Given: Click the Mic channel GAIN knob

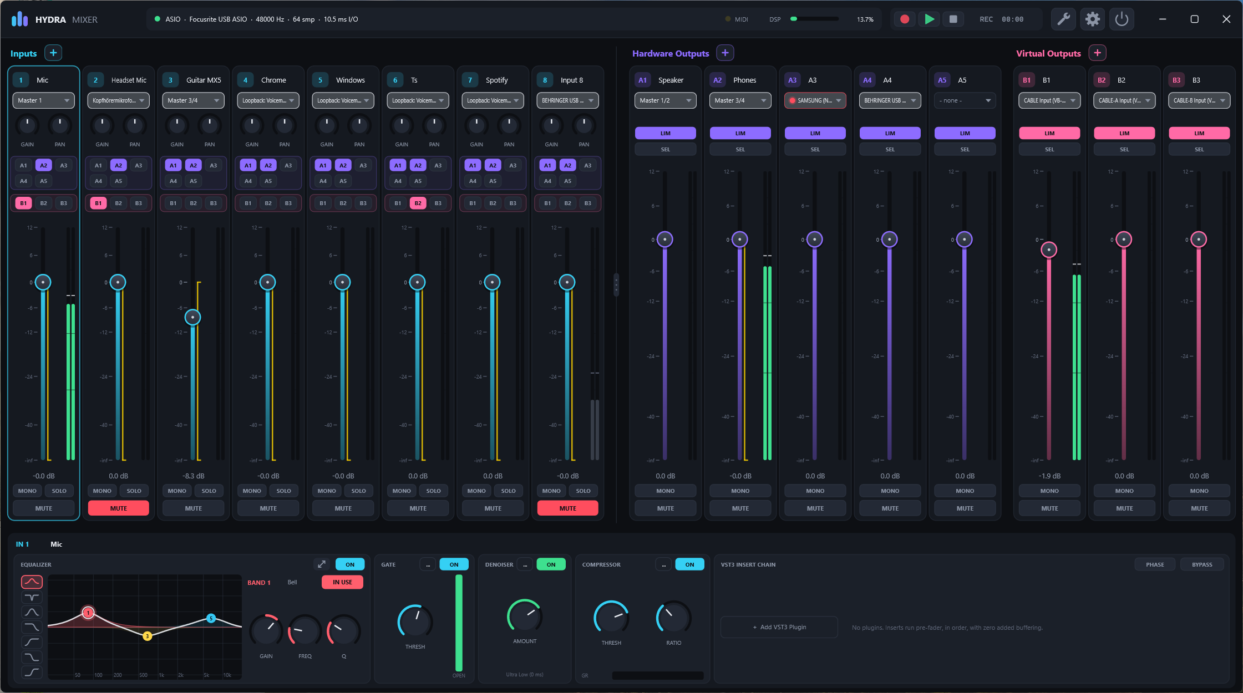Looking at the screenshot, I should 27,125.
